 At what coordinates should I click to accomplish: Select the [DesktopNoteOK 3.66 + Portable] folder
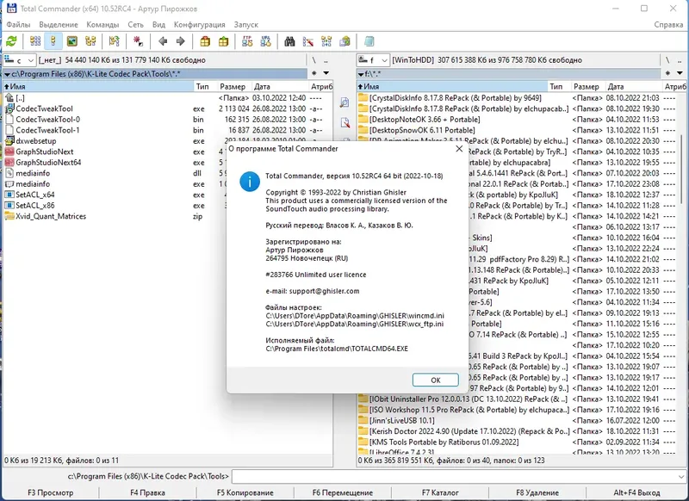click(x=517, y=120)
